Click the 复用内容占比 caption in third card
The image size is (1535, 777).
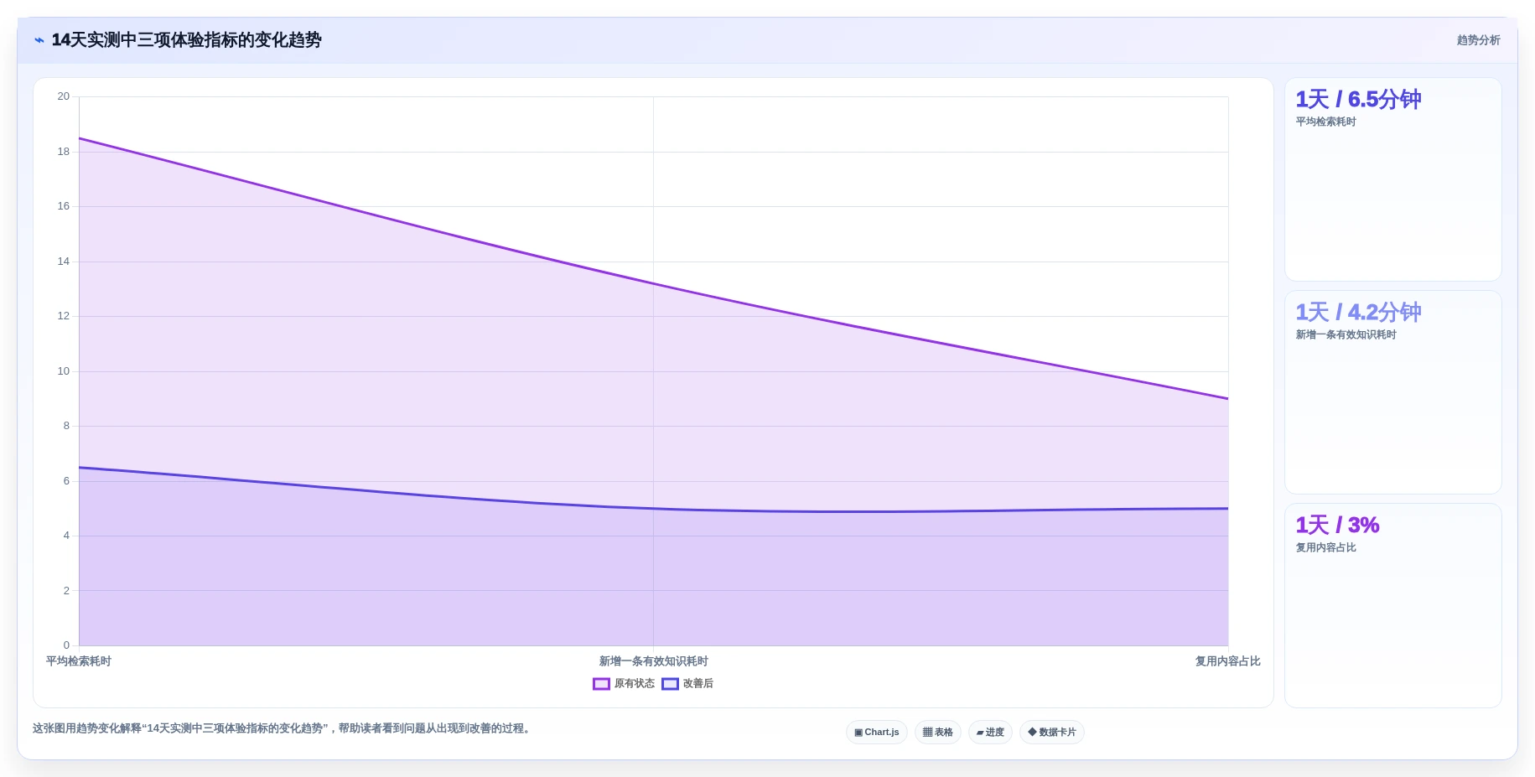[x=1325, y=548]
